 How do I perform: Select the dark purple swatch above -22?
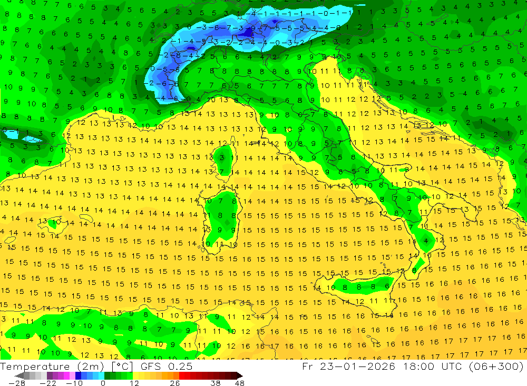coord(50,375)
